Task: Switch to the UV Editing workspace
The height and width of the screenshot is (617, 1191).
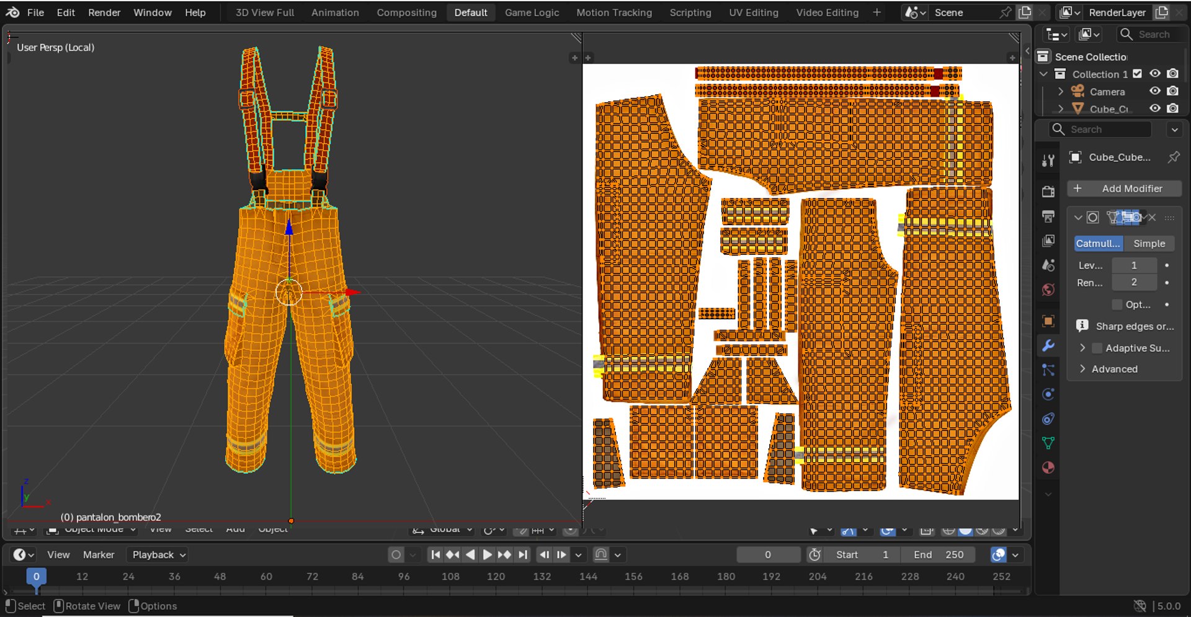Action: tap(753, 12)
